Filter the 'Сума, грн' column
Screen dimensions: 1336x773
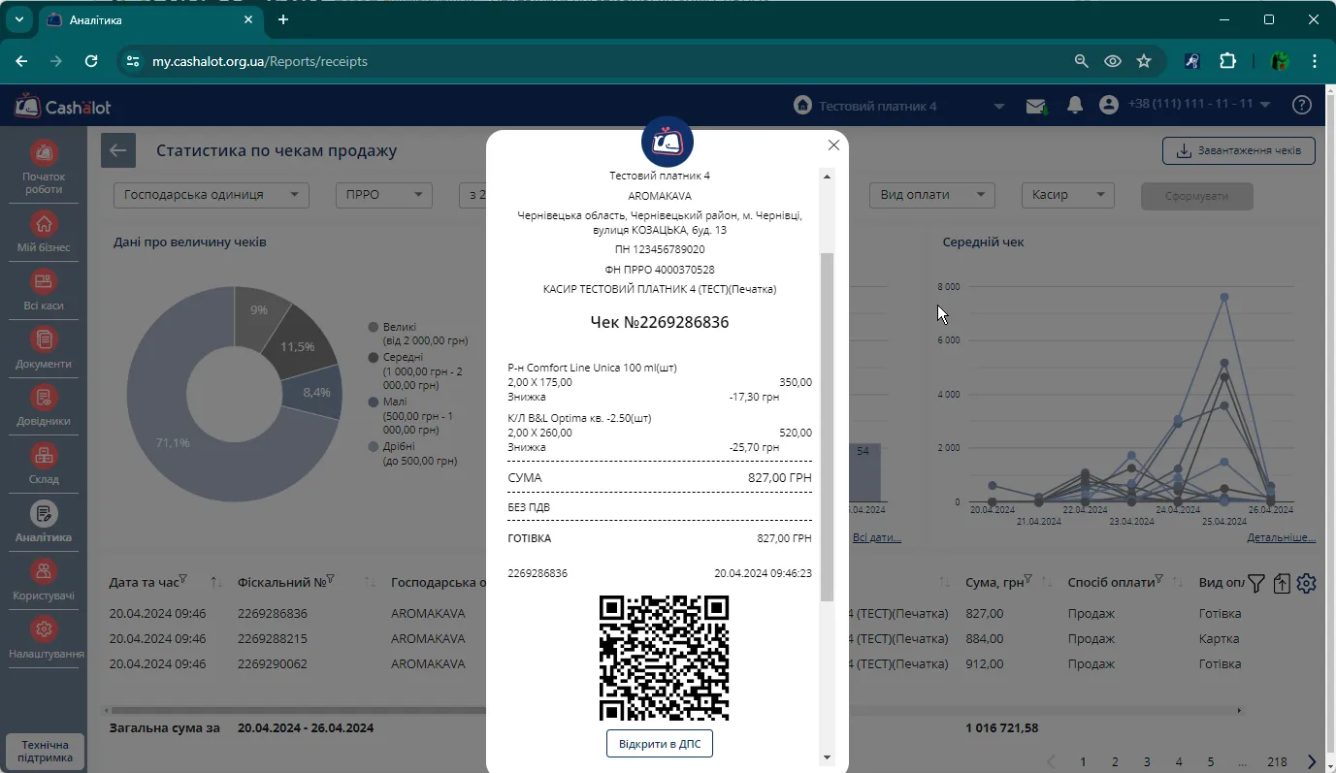pyautogui.click(x=1028, y=579)
